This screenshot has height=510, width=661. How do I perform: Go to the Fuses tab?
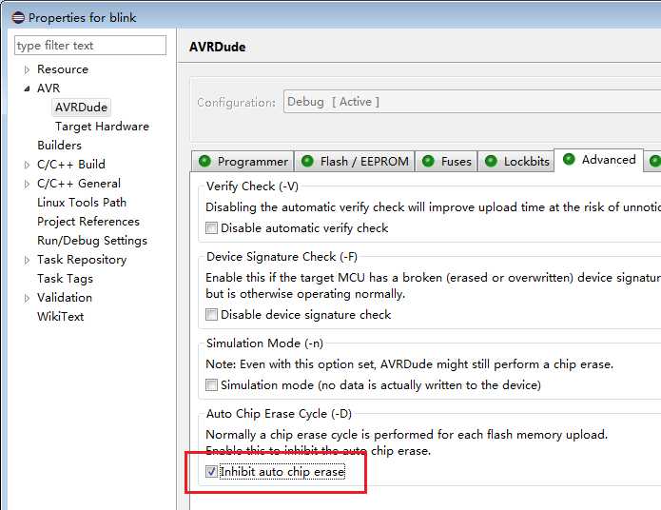tap(446, 161)
